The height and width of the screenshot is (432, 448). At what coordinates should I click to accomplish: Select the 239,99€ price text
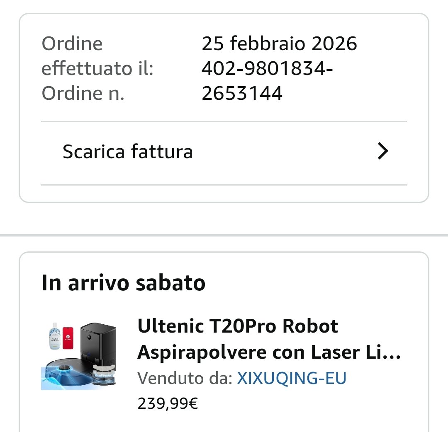[168, 403]
